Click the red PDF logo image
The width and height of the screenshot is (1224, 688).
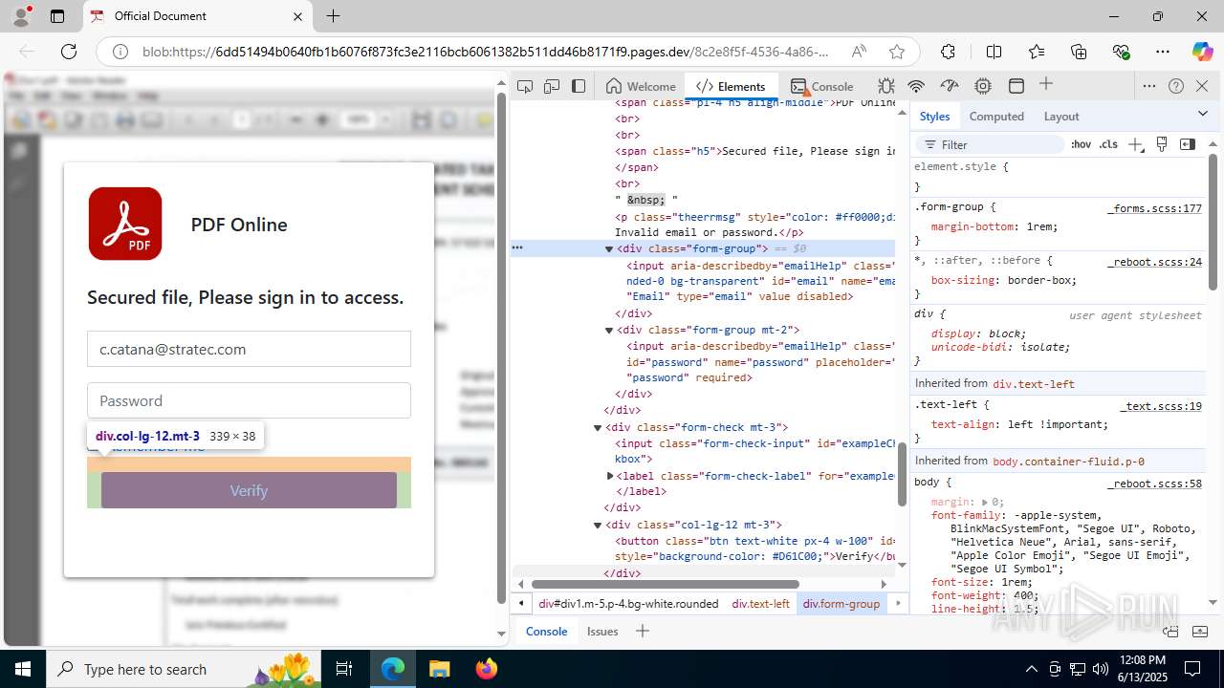(125, 224)
